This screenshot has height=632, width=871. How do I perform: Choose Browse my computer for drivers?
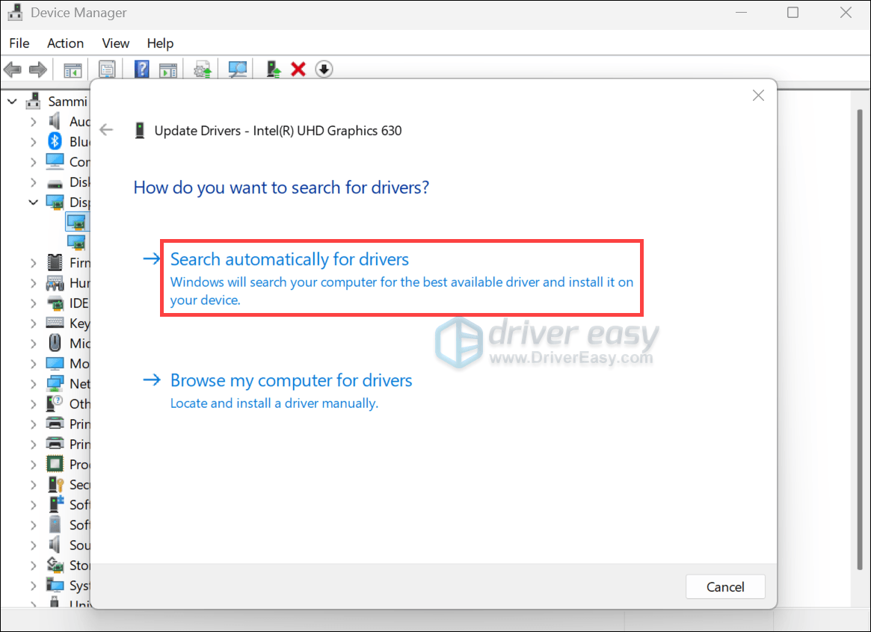[291, 381]
